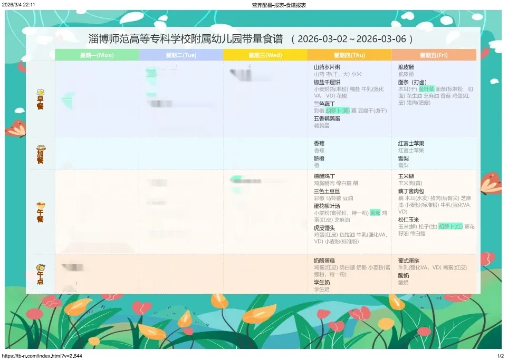This screenshot has width=508, height=360.
Task: Select the 星期四(Thu) column header
Action: (349, 55)
